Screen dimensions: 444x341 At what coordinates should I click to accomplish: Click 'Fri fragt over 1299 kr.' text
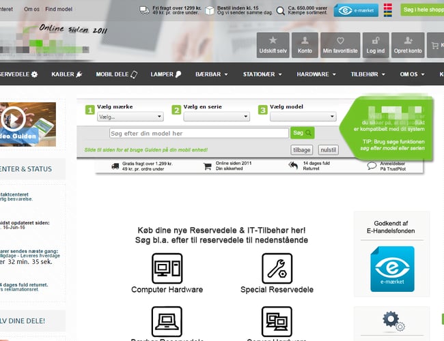coord(177,8)
